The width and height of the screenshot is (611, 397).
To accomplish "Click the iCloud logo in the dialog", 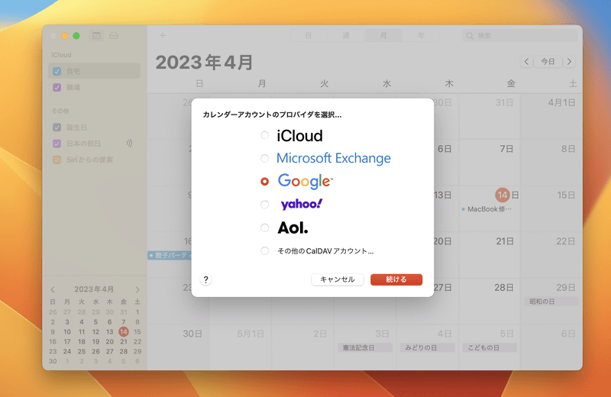I will tap(299, 136).
